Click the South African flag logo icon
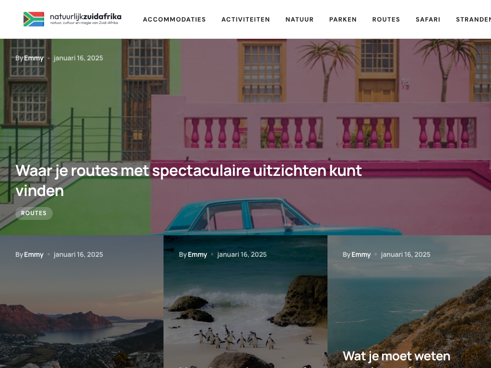This screenshot has height=368, width=491. coord(34,19)
